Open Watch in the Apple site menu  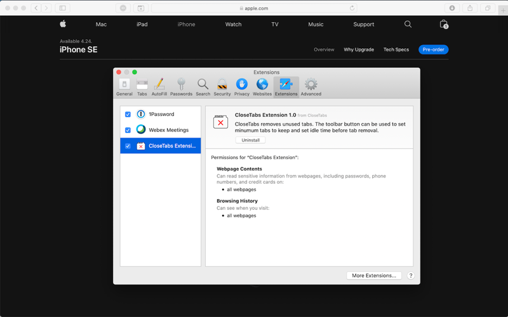(233, 24)
